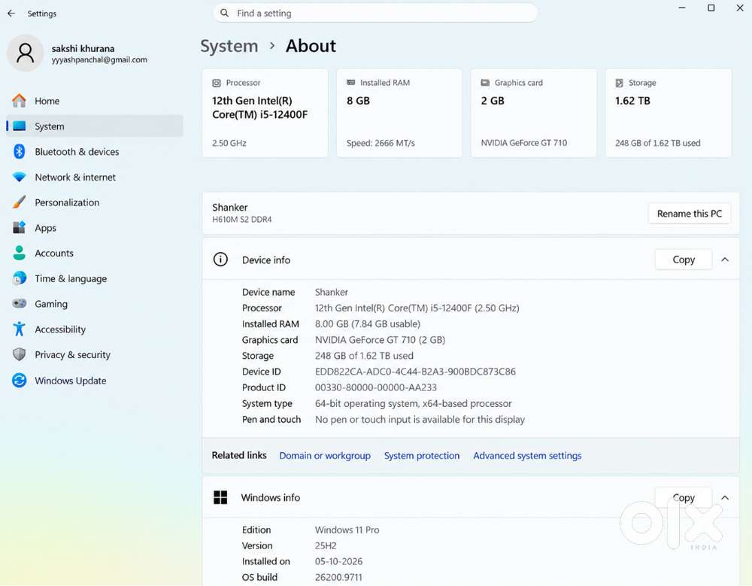Click the Accessibility figure icon
This screenshot has width=752, height=586.
click(20, 329)
